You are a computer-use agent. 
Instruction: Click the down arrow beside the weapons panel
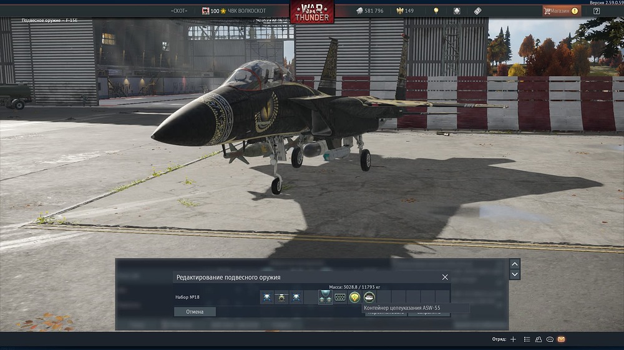pos(515,275)
